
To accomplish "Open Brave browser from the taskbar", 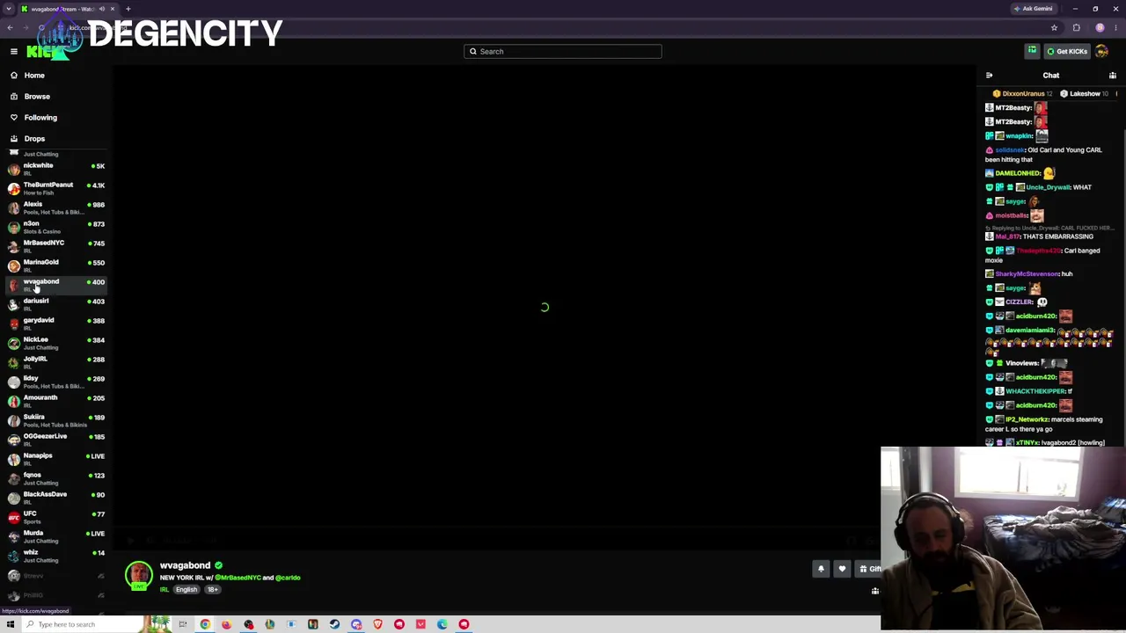I will pyautogui.click(x=377, y=624).
